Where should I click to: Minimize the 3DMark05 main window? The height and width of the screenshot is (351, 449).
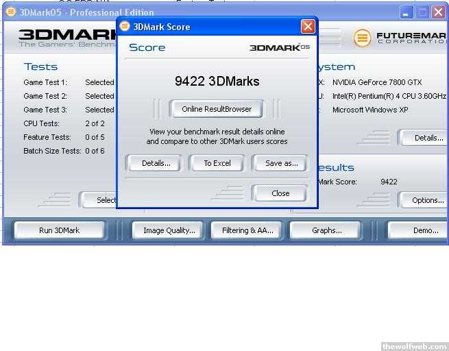(x=406, y=12)
